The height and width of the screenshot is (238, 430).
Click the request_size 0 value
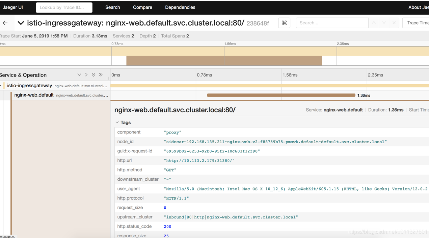pyautogui.click(x=165, y=208)
